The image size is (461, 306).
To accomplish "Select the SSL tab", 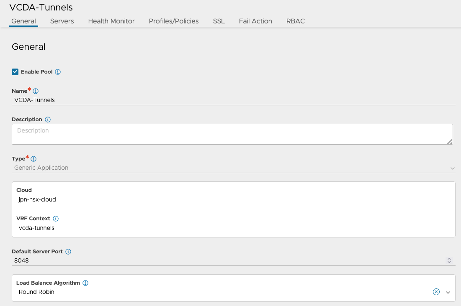I will [219, 21].
